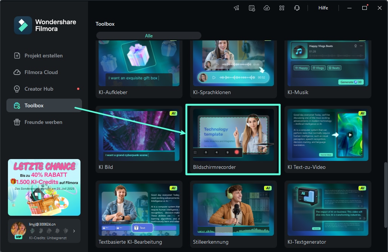Click the cloud download icon in title bar
This screenshot has width=388, height=252.
267,8
